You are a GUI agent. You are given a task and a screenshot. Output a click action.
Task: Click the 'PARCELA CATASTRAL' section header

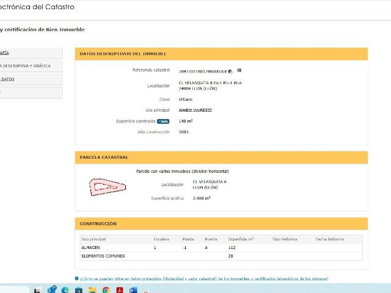point(221,157)
